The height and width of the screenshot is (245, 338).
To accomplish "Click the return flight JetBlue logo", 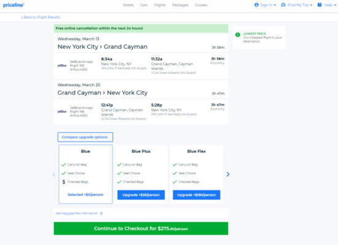I will [x=62, y=111].
